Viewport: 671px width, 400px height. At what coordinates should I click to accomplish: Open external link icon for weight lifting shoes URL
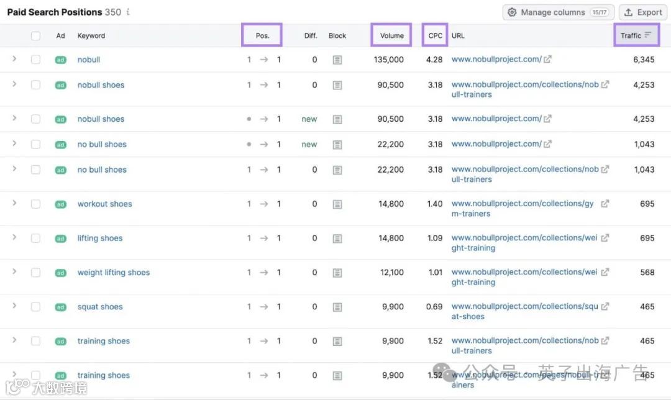point(605,272)
